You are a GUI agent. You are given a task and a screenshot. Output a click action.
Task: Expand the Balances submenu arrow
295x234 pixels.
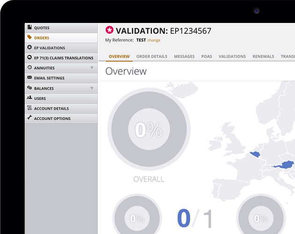pyautogui.click(x=92, y=88)
